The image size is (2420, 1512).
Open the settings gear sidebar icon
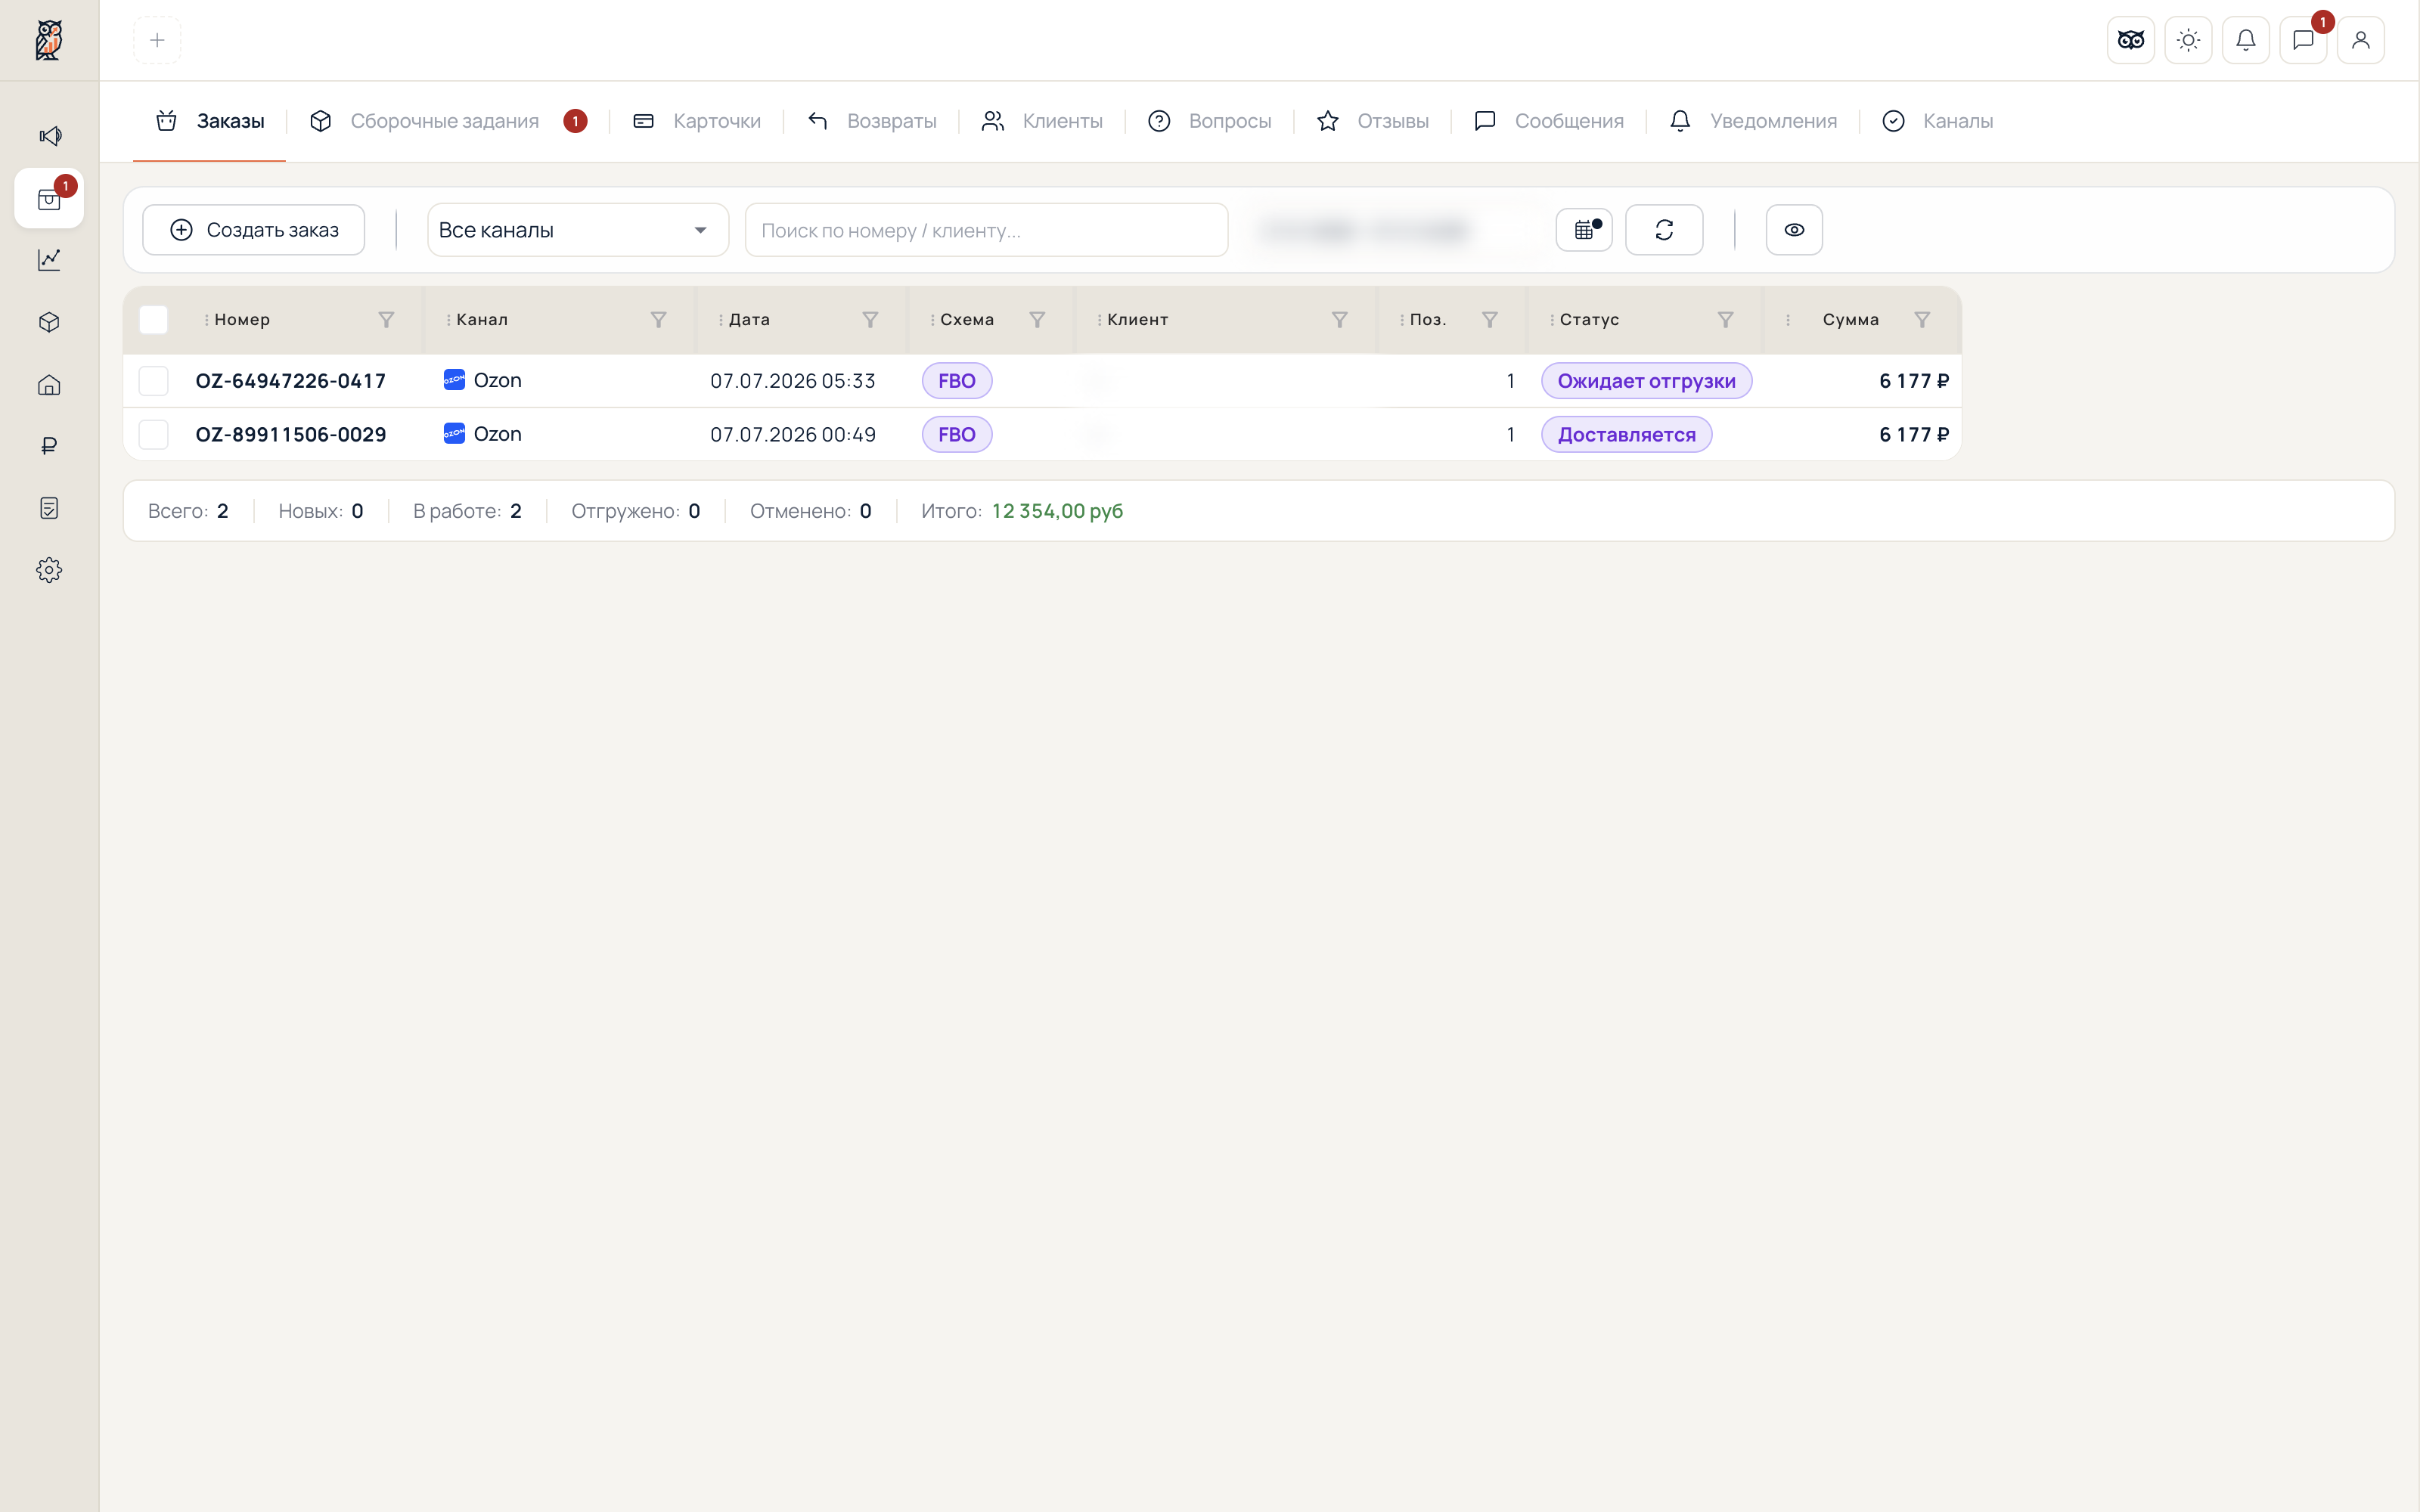tap(49, 570)
